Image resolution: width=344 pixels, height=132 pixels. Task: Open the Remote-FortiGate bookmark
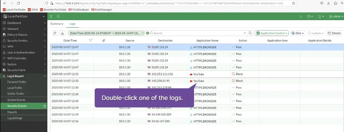tap(53, 10)
